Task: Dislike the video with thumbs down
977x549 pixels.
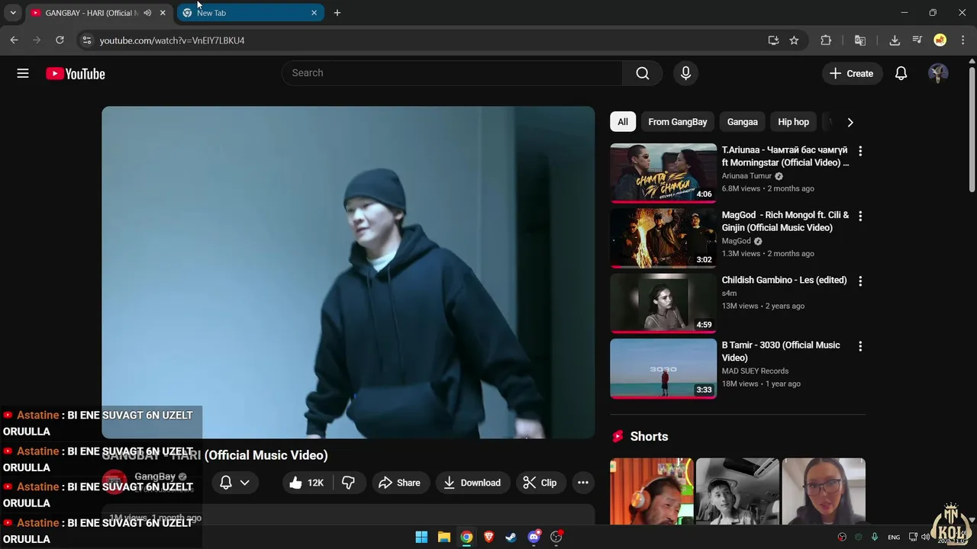Action: point(348,483)
